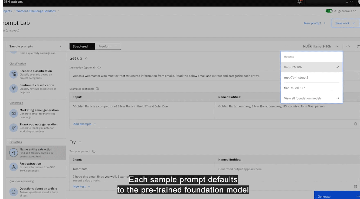
Task: Open the view code icon
Action: click(348, 46)
